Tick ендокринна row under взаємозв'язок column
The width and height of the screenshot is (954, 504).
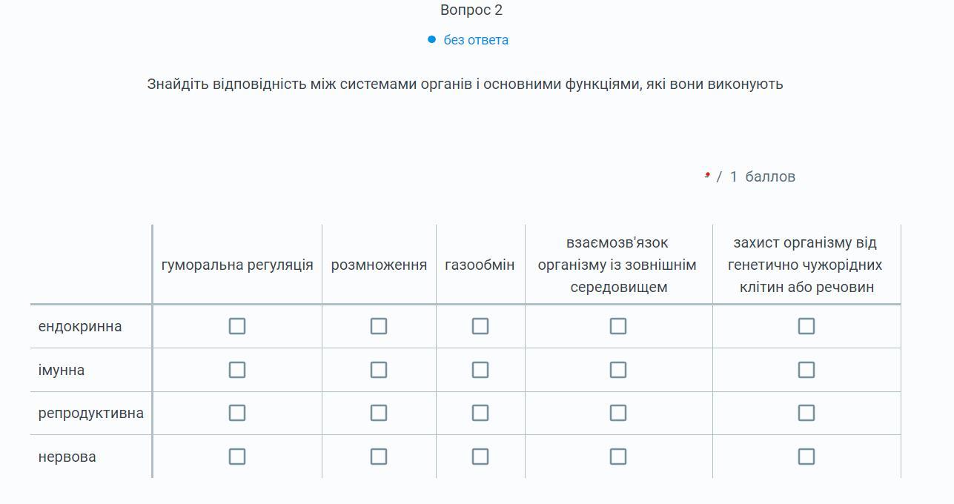618,326
